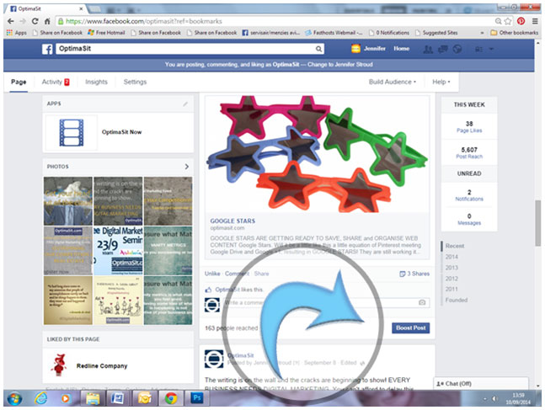Open friend requests icon in Facebook bar
The width and height of the screenshot is (545, 410).
[428, 50]
